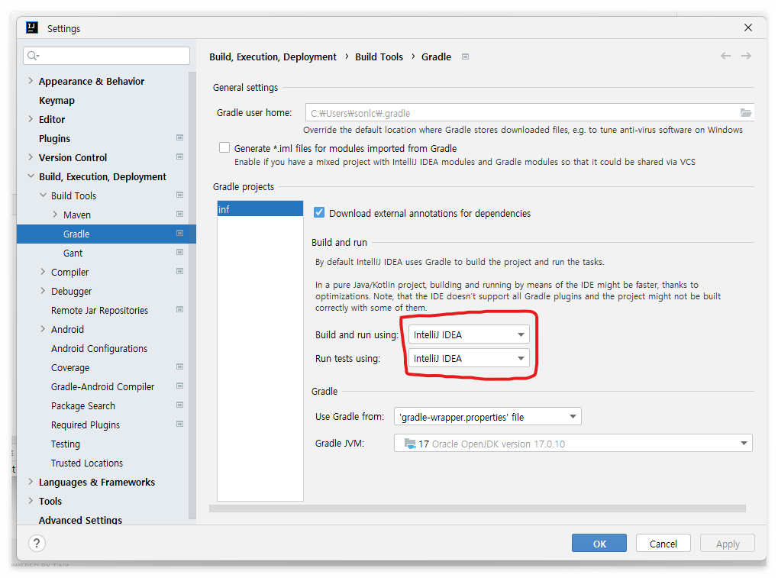The image size is (778, 578).
Task: Click the project-level icon on the Gradle row
Action: 179,233
